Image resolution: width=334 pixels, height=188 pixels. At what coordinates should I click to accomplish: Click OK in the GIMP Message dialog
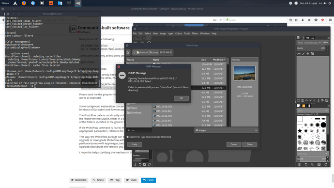pos(181,98)
